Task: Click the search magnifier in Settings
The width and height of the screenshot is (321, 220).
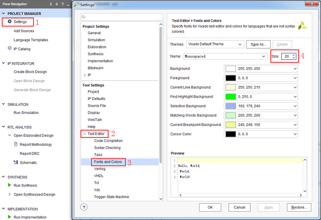Action: [83, 17]
